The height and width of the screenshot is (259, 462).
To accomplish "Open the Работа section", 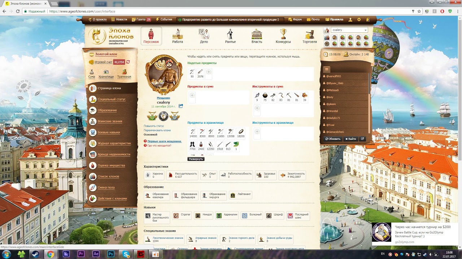I will tap(177, 36).
